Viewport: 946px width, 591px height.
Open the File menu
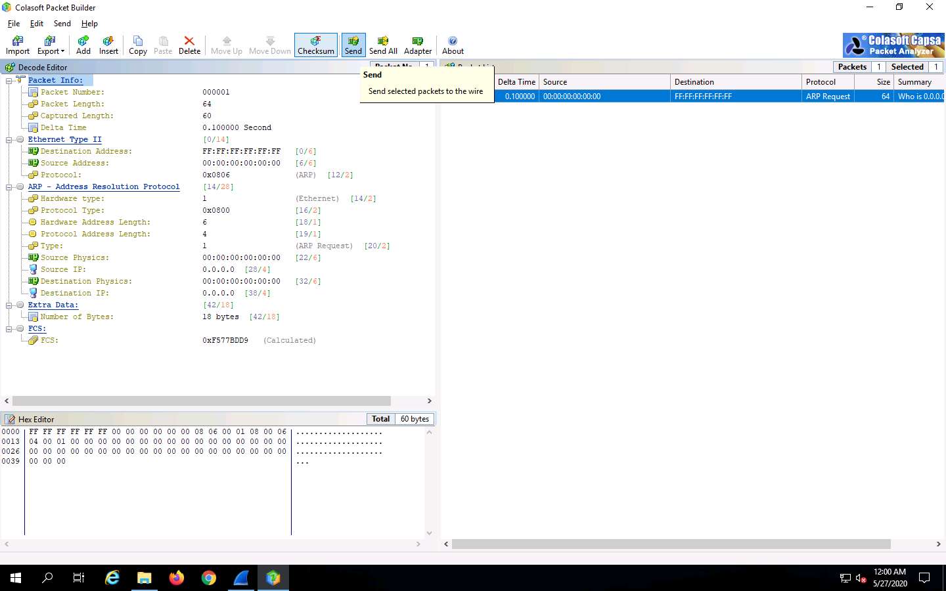pyautogui.click(x=14, y=24)
